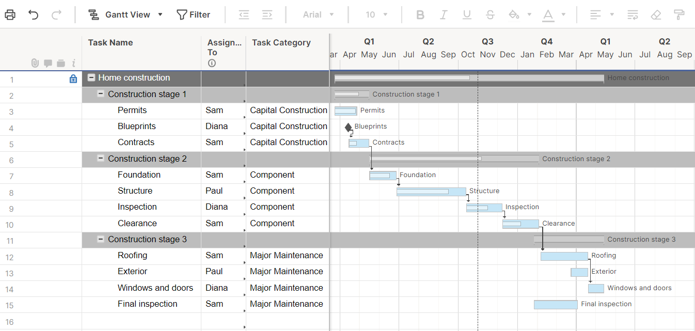Clear formatting using the eraser icon

(656, 14)
